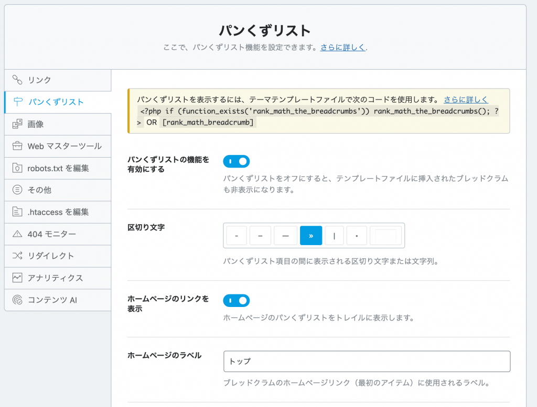
Task: Open the Web マスターツール tab
Action: (x=58, y=146)
